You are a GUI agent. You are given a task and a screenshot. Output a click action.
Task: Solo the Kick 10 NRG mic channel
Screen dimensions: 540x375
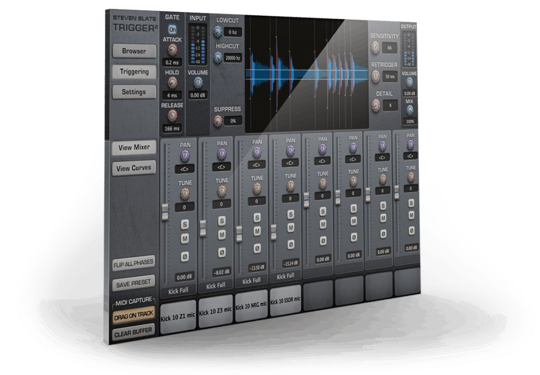click(257, 217)
